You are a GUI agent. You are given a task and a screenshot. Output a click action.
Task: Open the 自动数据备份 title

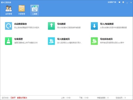pyautogui.click(x=20, y=24)
